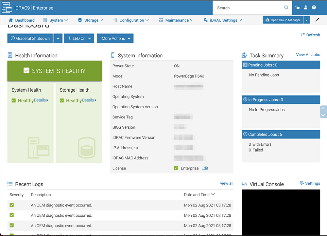
Task: Click the System Health healthy checkbox
Action: [x=14, y=100]
